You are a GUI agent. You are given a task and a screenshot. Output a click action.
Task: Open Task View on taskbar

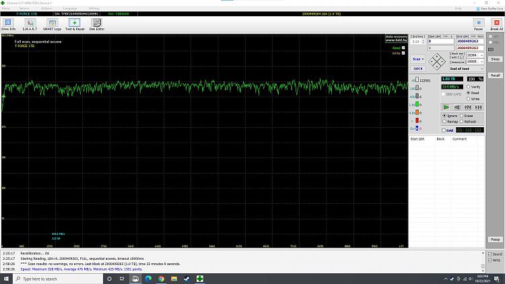pyautogui.click(x=122, y=279)
